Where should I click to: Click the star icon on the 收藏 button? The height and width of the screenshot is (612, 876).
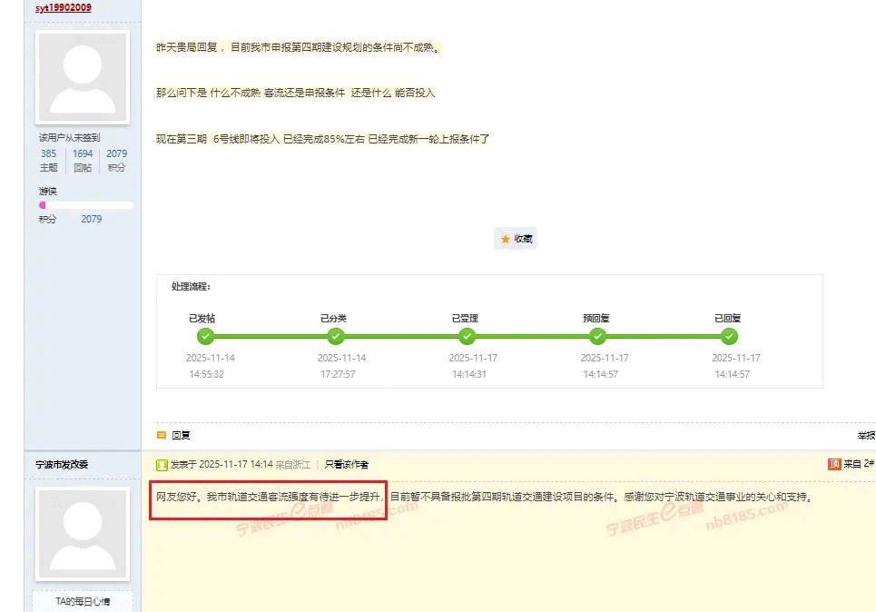506,239
